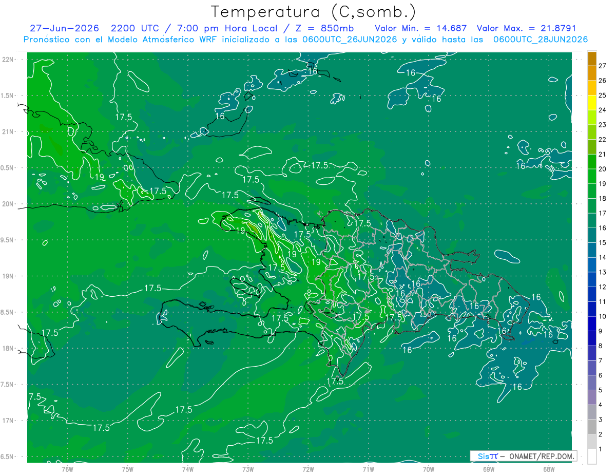Click color scale label '18'

pyautogui.click(x=603, y=198)
